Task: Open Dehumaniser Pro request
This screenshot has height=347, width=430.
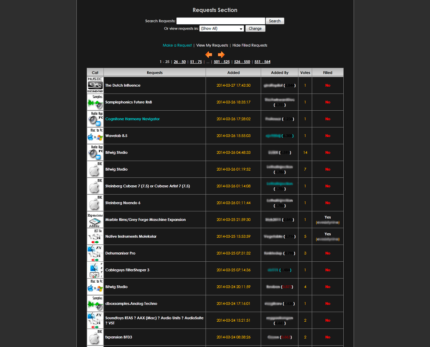Action: (x=120, y=253)
